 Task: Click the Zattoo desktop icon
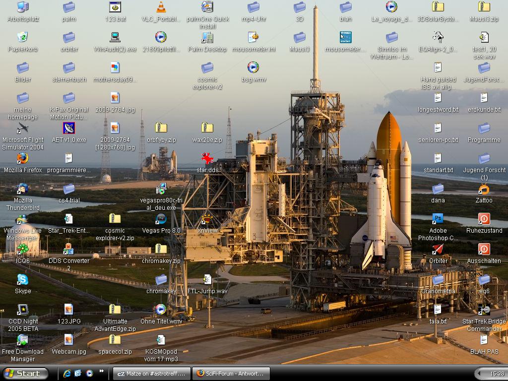point(484,189)
